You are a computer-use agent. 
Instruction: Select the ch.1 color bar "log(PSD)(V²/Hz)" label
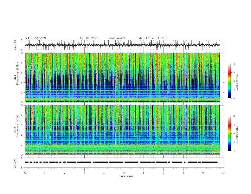point(237,83)
